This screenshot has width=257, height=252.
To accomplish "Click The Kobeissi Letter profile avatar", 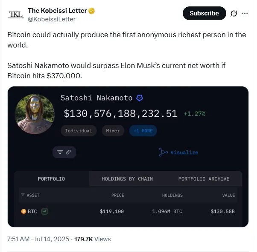I will pos(16,14).
